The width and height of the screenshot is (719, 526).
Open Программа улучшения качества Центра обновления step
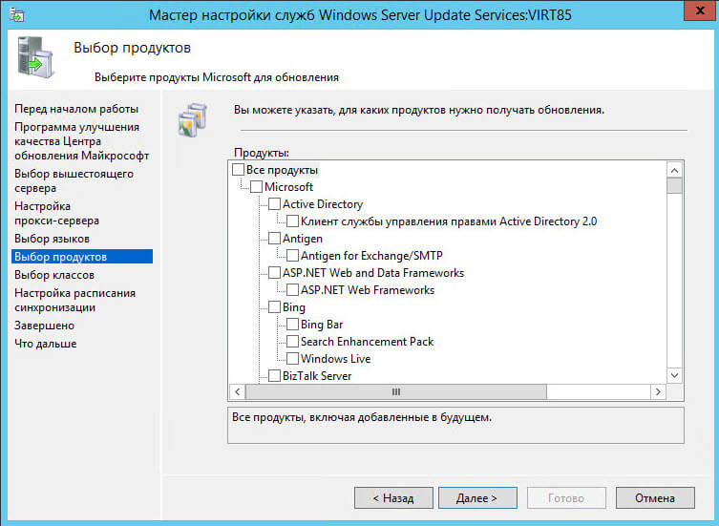pyautogui.click(x=81, y=141)
